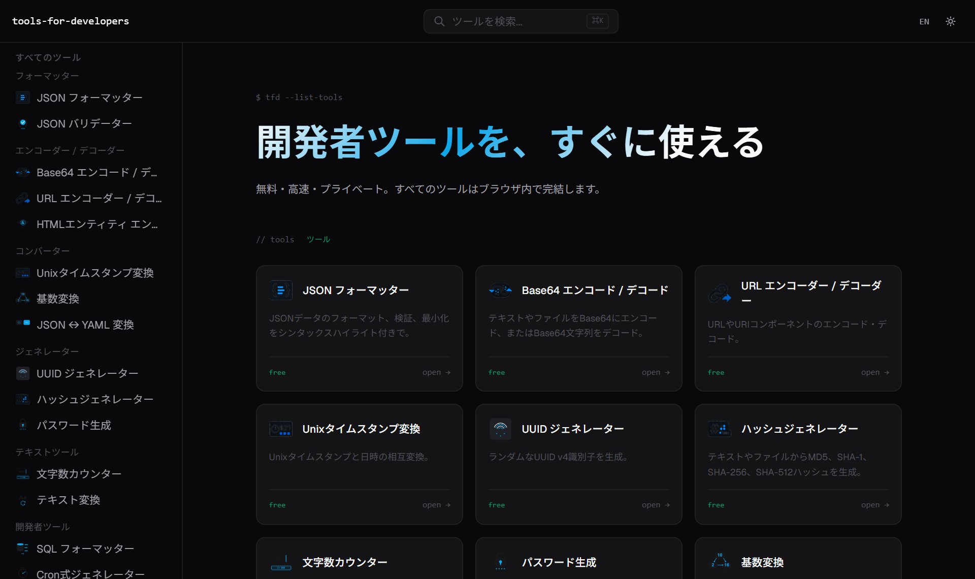Select 基数変換 text in sidebar
This screenshot has width=975, height=579.
coord(58,299)
